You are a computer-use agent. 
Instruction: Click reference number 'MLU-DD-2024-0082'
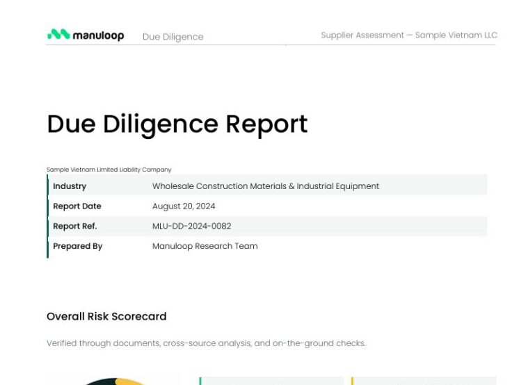click(191, 226)
